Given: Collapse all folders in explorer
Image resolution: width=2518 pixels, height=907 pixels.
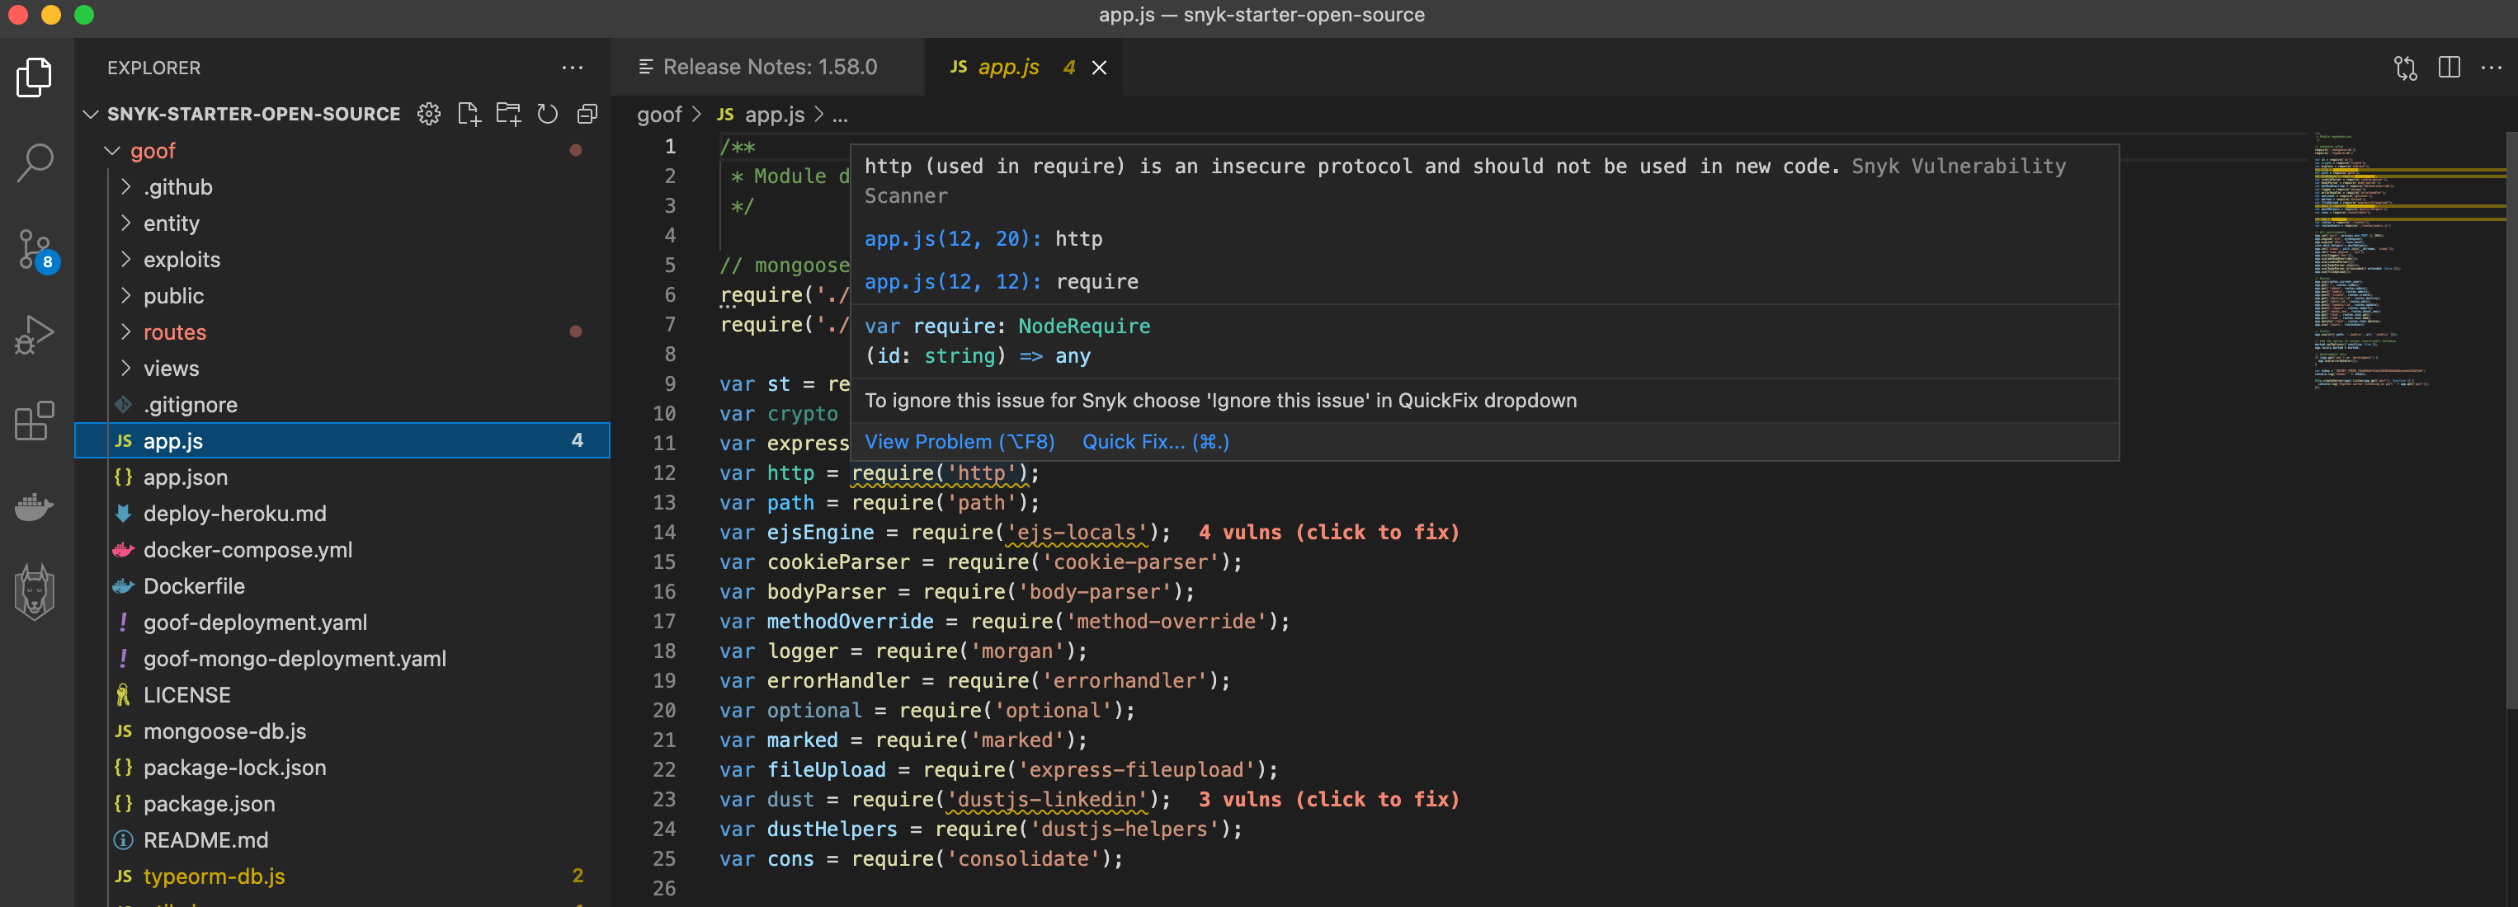Looking at the screenshot, I should point(587,115).
